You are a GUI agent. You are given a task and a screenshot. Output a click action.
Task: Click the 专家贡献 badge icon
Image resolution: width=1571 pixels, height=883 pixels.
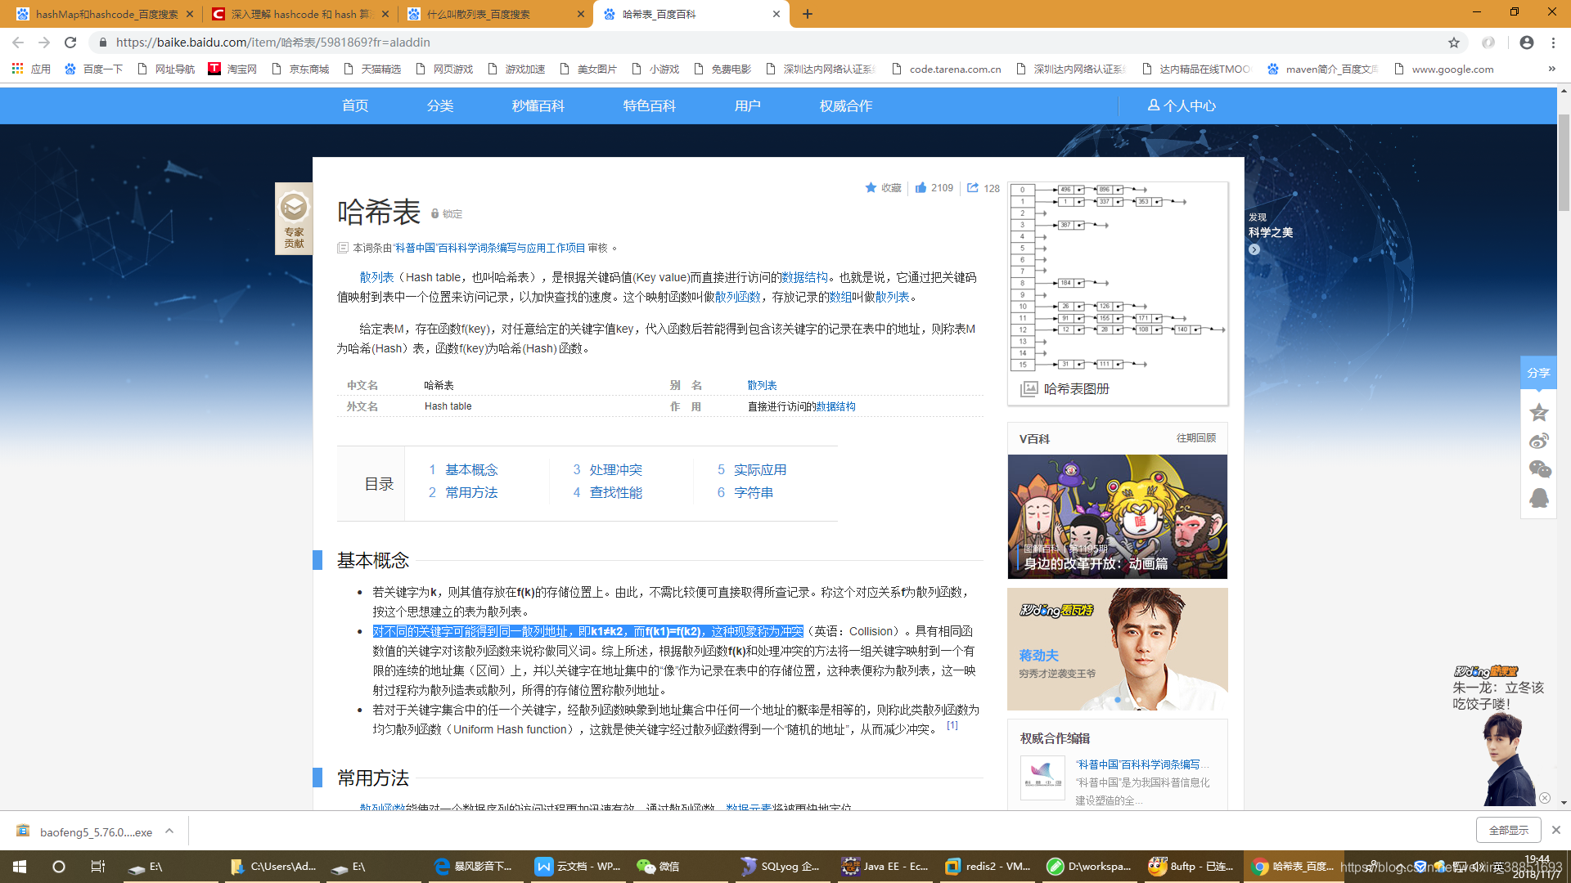pos(294,218)
